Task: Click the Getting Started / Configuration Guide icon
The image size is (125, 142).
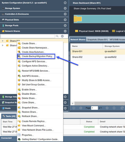Action: click(19, 139)
